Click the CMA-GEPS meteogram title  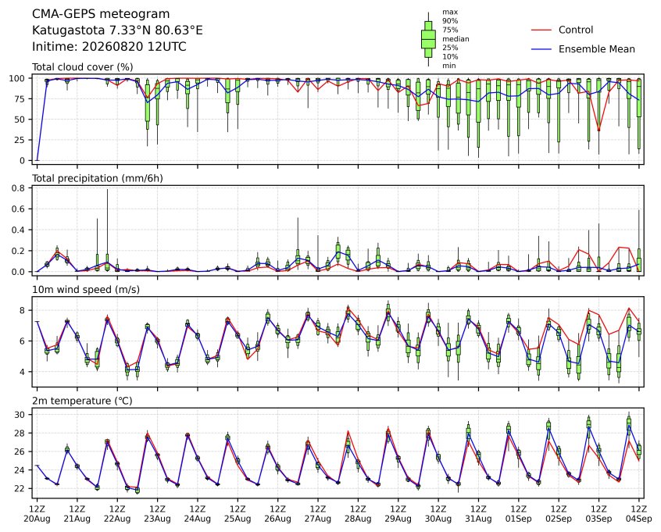point(101,14)
